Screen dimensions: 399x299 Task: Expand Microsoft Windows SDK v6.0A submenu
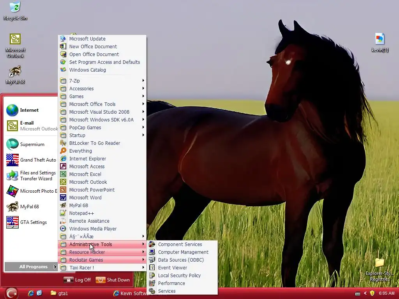[102, 120]
